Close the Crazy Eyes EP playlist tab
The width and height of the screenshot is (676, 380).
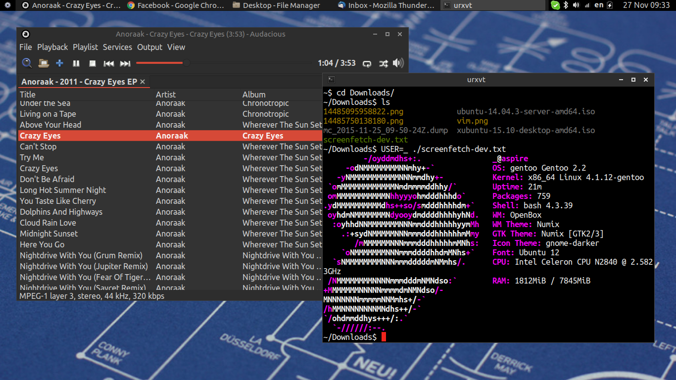tap(143, 82)
